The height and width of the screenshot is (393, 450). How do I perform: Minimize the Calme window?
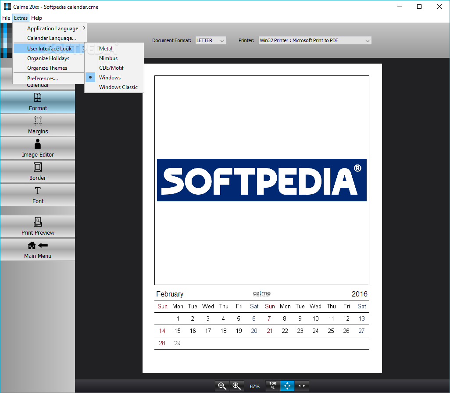click(400, 7)
